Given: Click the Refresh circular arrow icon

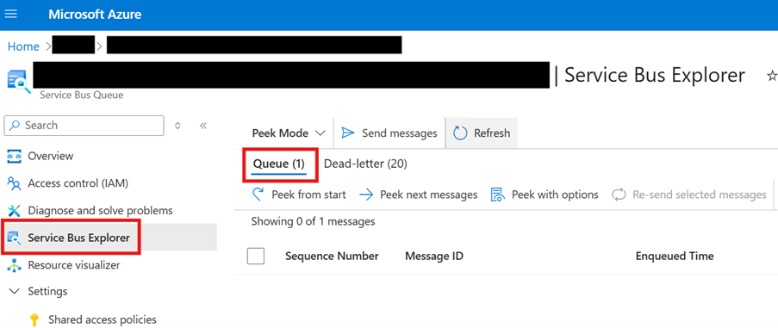Looking at the screenshot, I should click(460, 133).
